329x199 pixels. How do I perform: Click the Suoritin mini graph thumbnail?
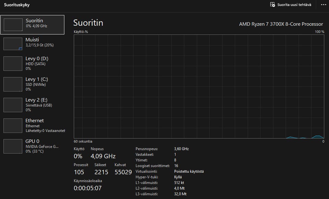pyautogui.click(x=13, y=25)
